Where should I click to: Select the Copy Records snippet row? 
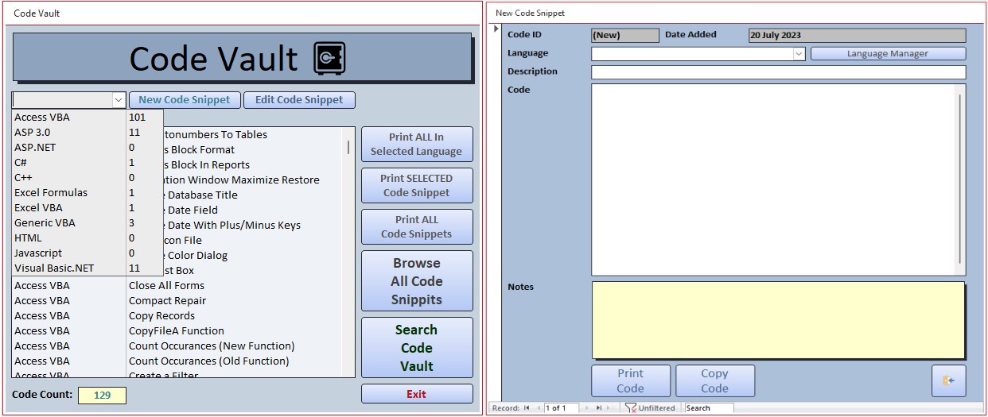click(x=183, y=315)
